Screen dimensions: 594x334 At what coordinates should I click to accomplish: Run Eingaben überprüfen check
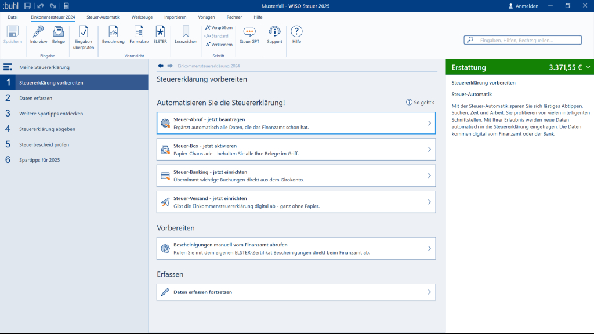click(x=84, y=35)
